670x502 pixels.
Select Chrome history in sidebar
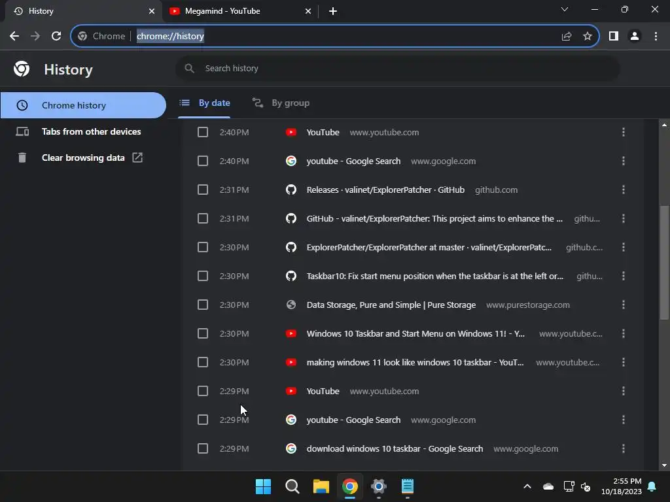[x=83, y=105]
